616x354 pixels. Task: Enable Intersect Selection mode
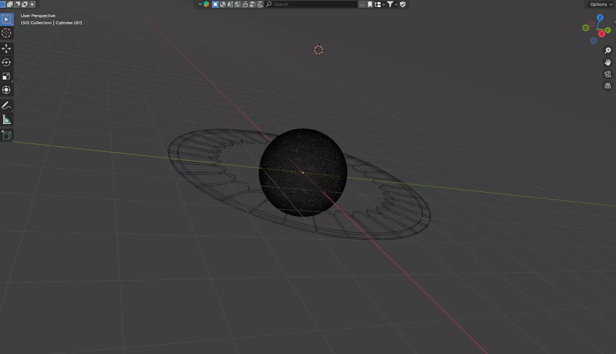[x=32, y=4]
